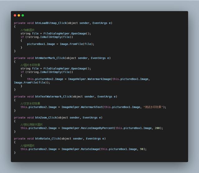Click ImageHelper.WatermarkText call
The height and width of the screenshot is (173, 199).
coord(82,107)
